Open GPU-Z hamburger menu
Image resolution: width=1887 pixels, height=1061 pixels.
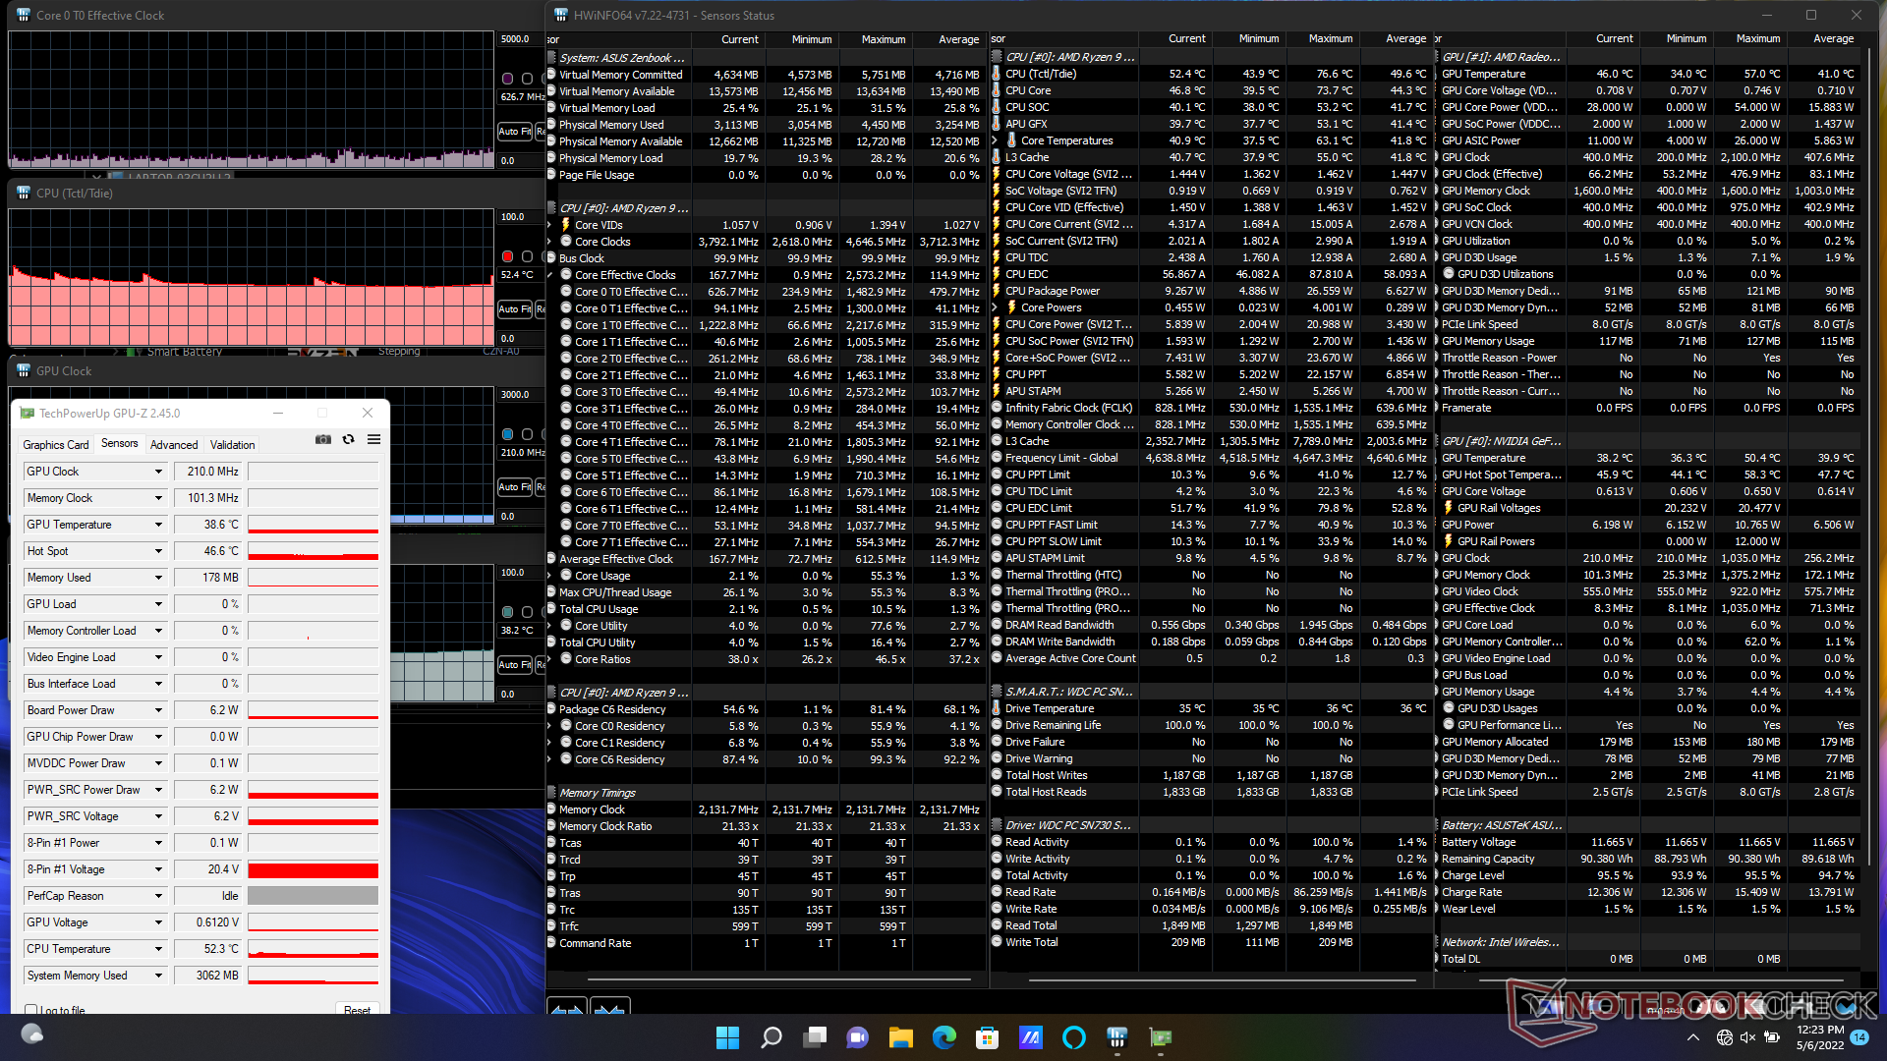click(x=373, y=440)
